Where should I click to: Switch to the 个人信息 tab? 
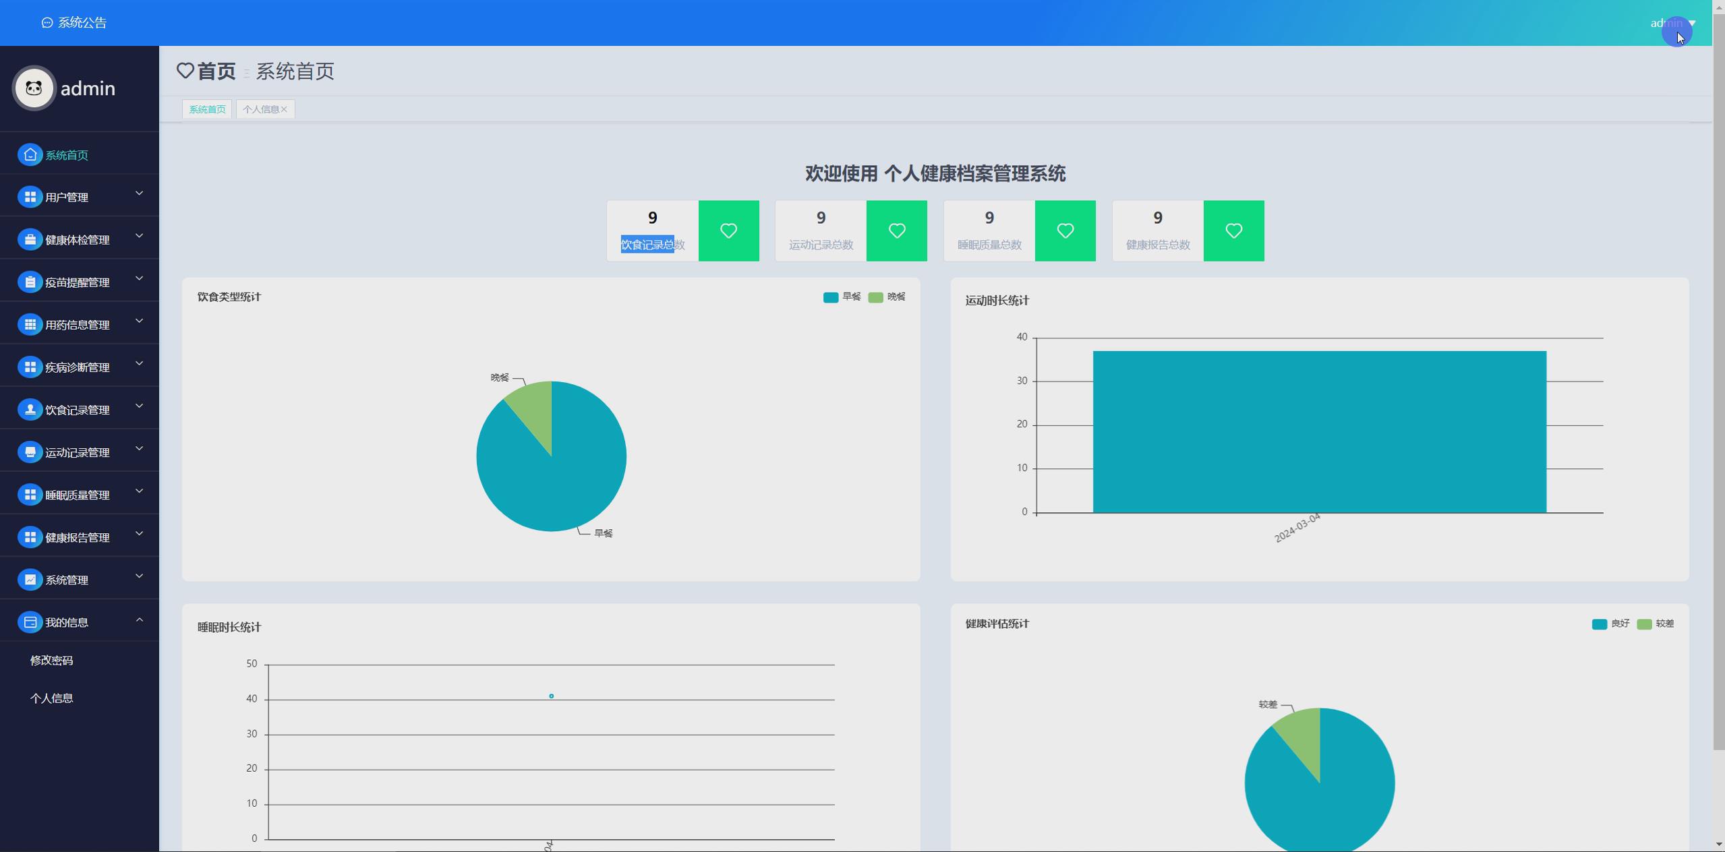(x=260, y=109)
